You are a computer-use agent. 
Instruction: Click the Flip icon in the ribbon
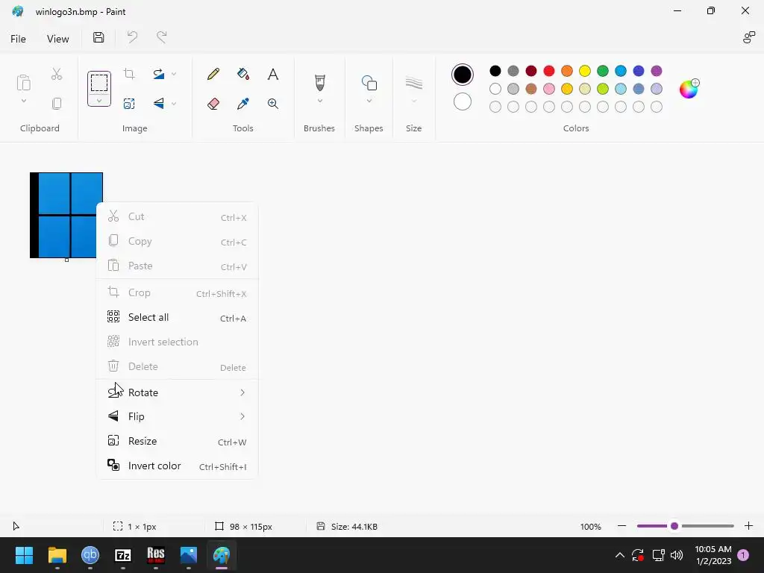click(x=158, y=103)
